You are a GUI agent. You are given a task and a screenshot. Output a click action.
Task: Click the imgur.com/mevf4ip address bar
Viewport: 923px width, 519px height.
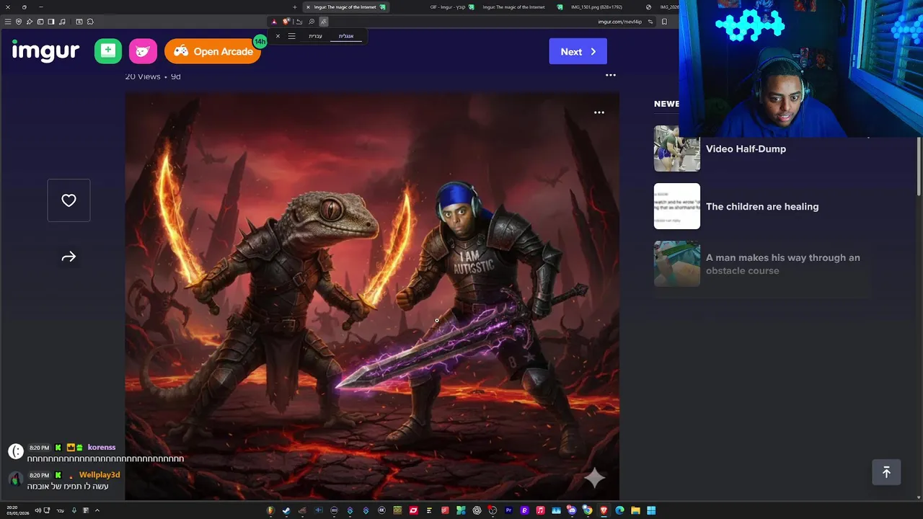coord(619,22)
